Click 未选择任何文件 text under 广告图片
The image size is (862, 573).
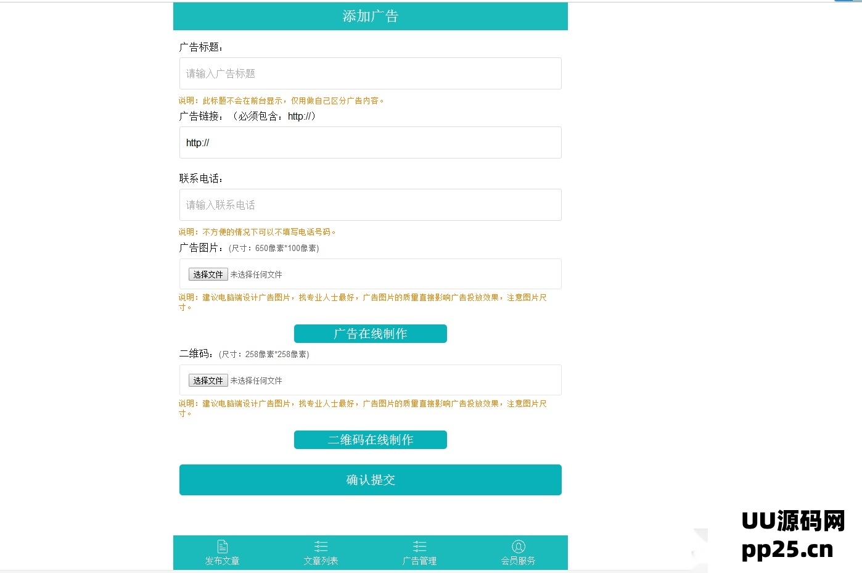click(256, 274)
